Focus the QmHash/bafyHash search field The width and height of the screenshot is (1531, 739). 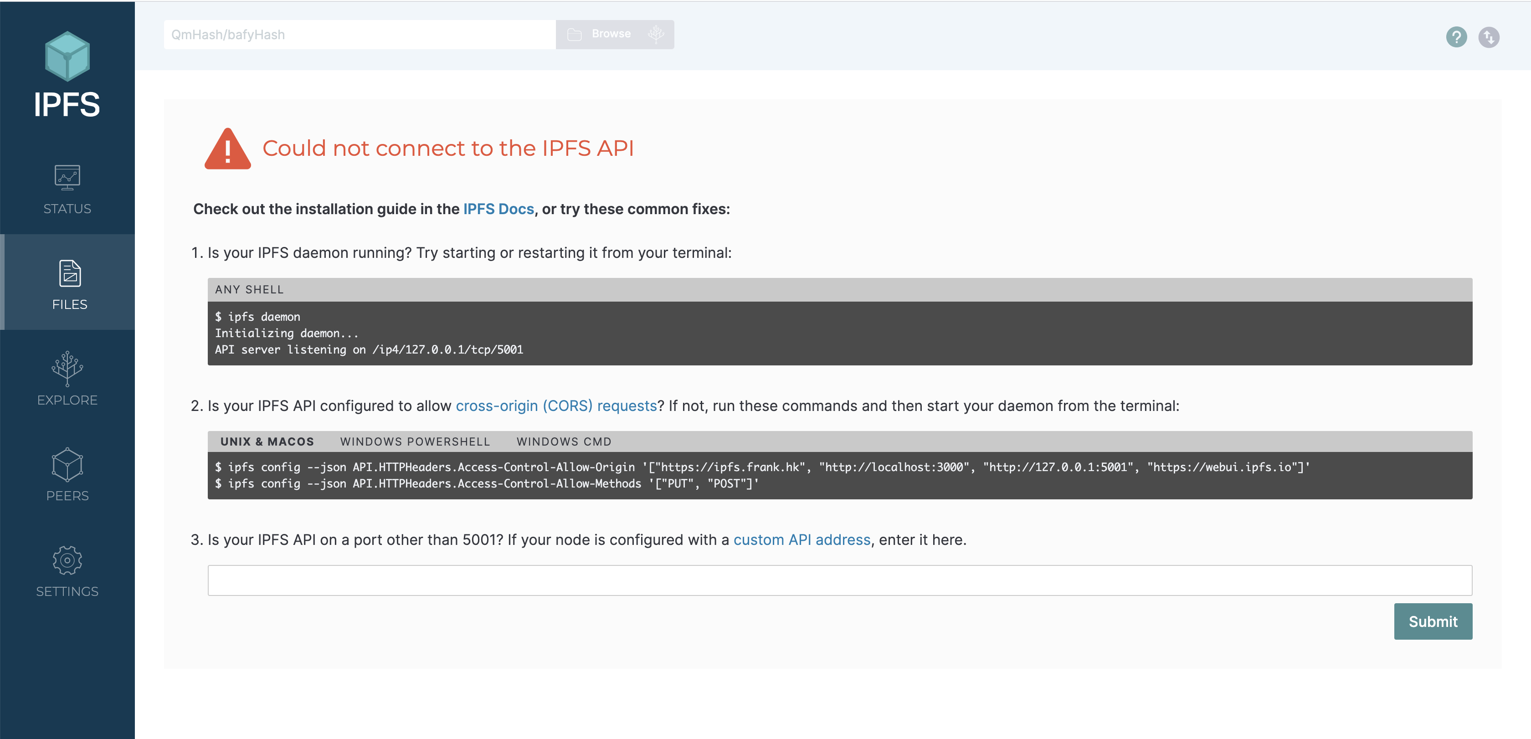[359, 35]
